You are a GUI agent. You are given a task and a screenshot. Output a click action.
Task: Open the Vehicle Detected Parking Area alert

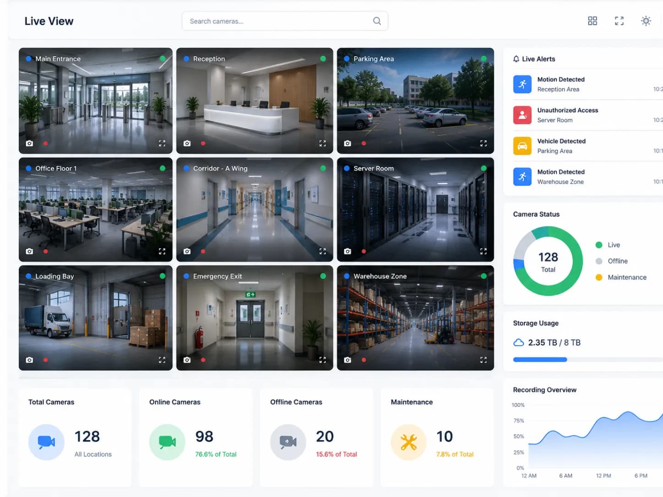click(x=588, y=146)
